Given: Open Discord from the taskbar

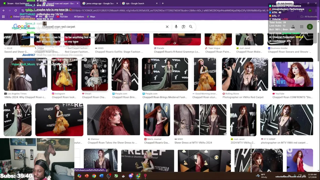Looking at the screenshot, I should (131, 176).
